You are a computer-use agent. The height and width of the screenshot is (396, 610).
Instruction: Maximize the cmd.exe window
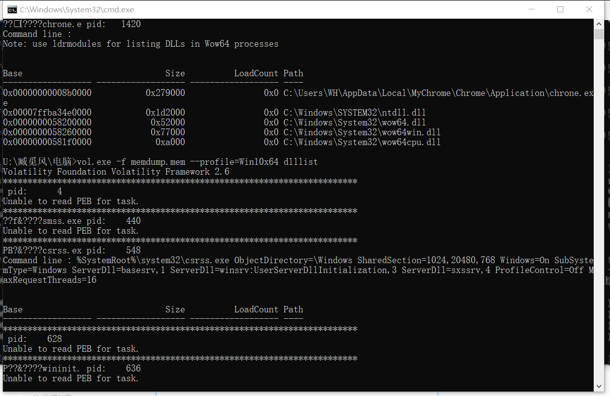click(560, 9)
